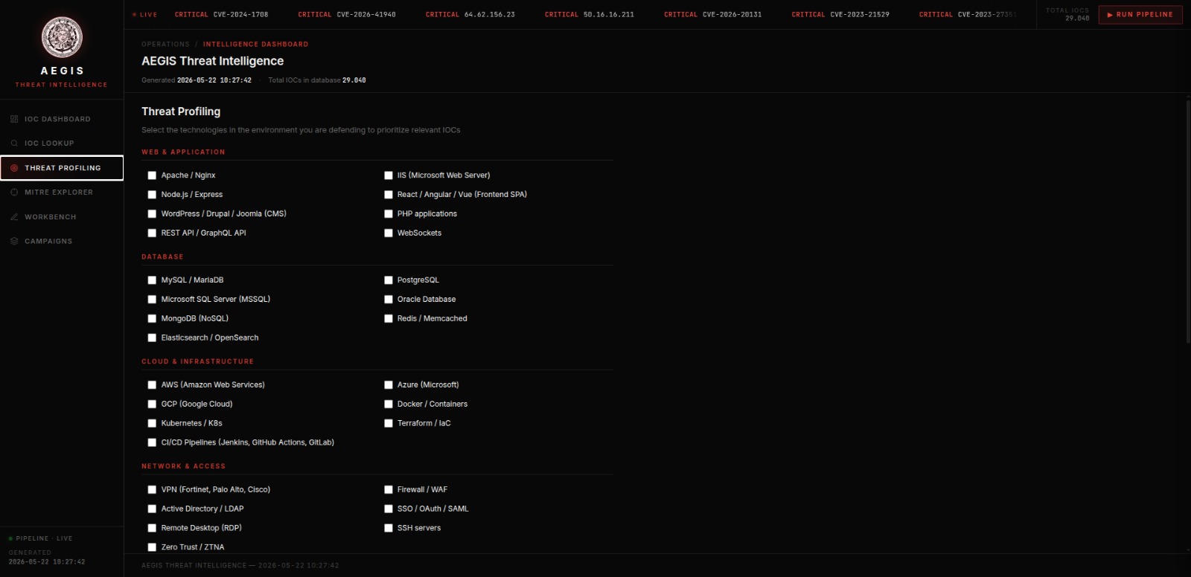Select the PostgreSQL checkbox
Image resolution: width=1191 pixels, height=577 pixels.
click(x=388, y=280)
